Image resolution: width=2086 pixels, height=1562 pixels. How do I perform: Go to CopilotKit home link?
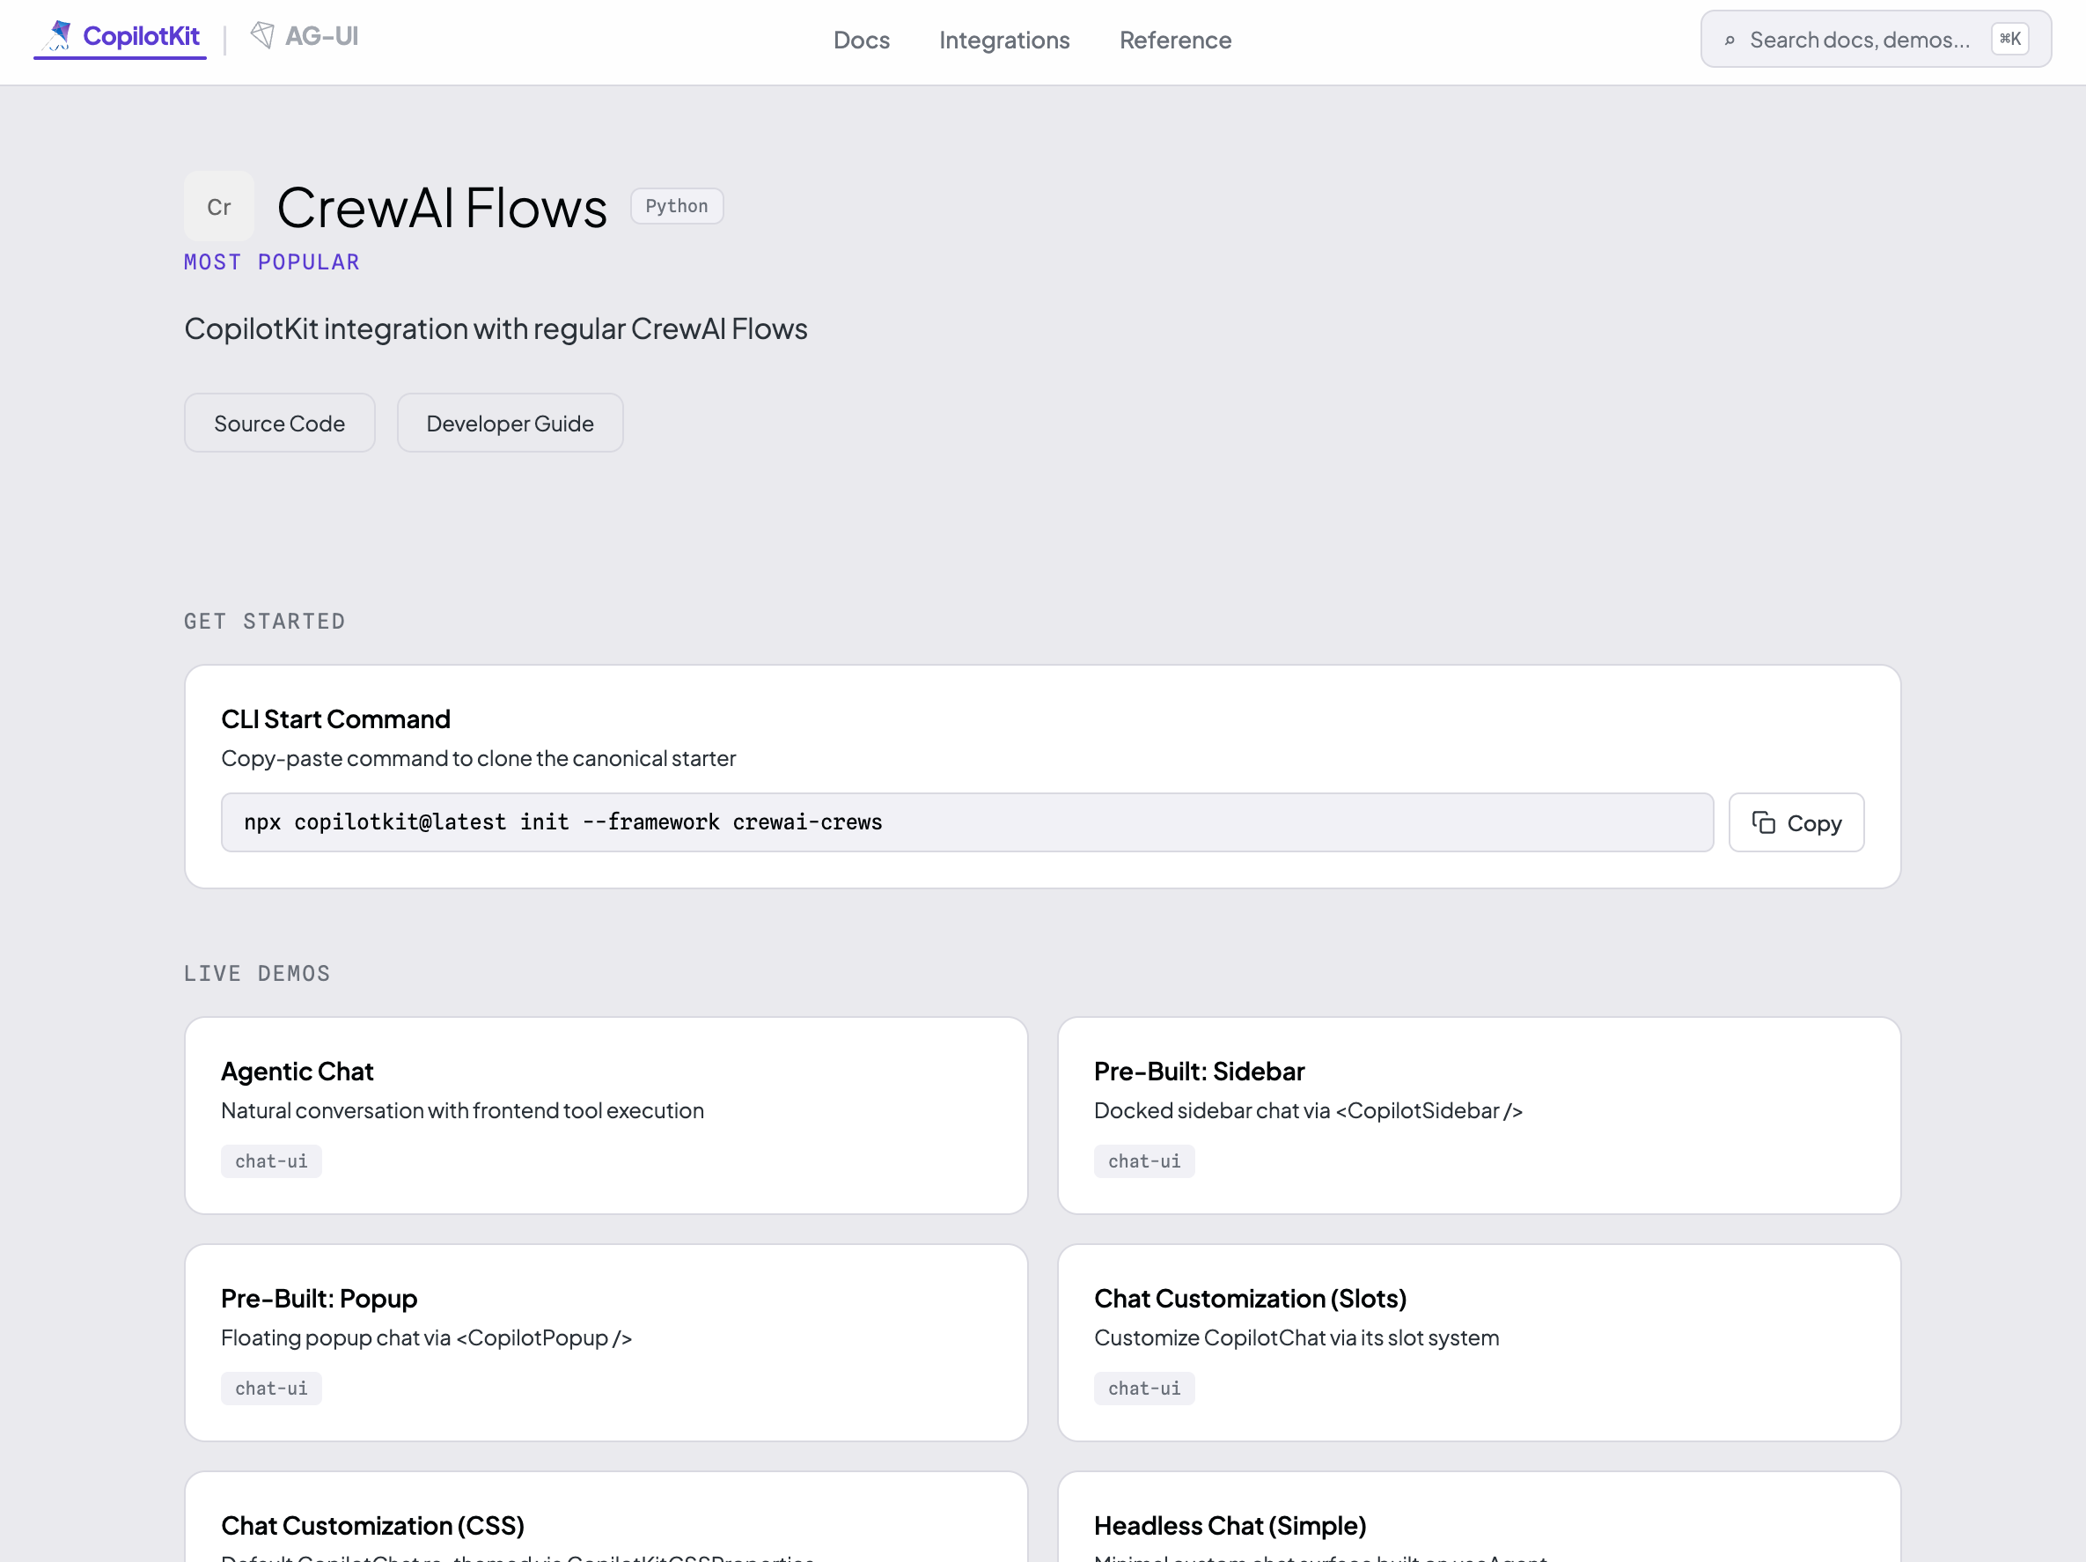point(120,37)
